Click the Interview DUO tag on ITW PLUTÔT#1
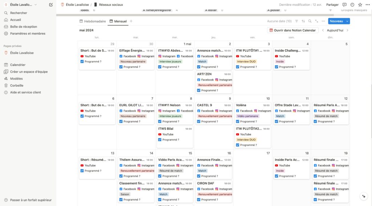 [247, 62]
